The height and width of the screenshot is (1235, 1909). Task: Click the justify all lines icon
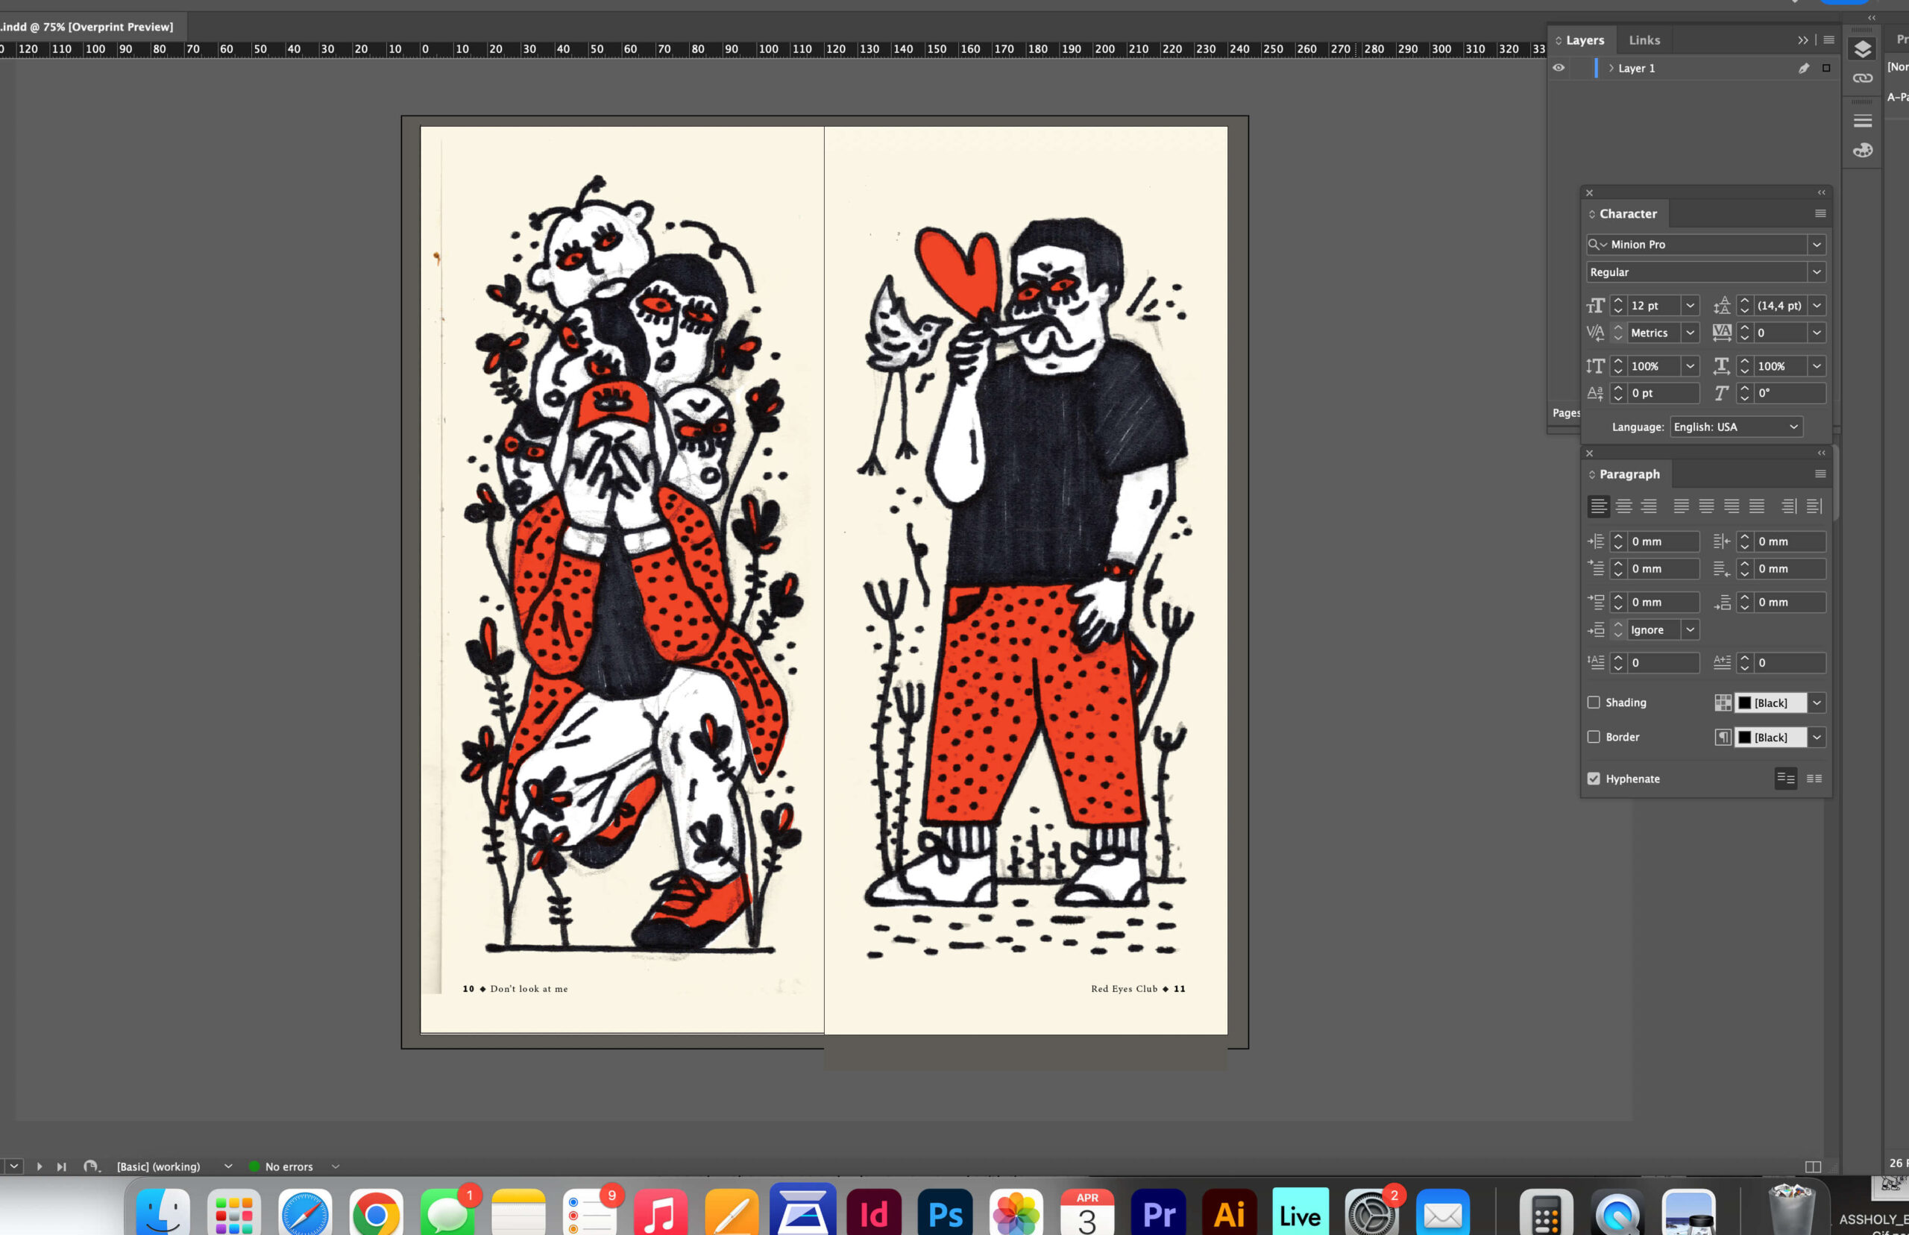[x=1757, y=506]
